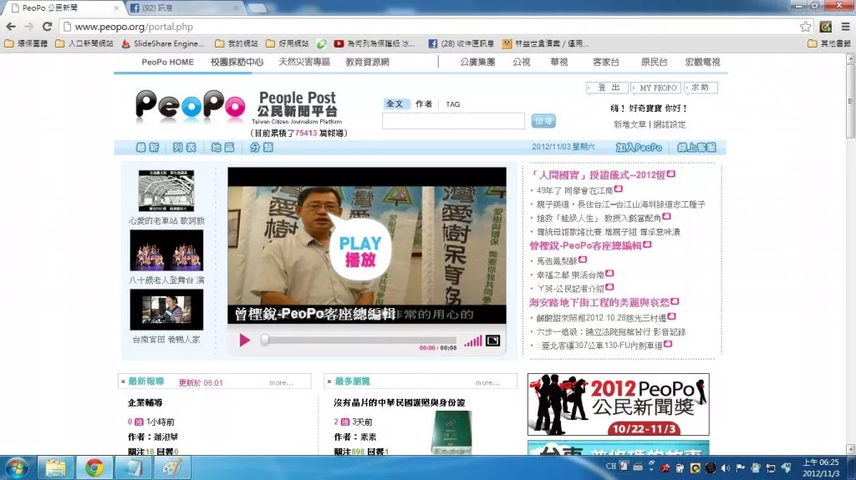This screenshot has width=856, height=480.
Task: Select the 作者 search mode tab
Action: coord(424,104)
